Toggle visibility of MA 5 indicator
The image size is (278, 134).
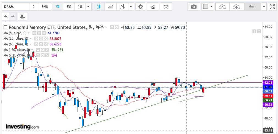tap(34, 33)
